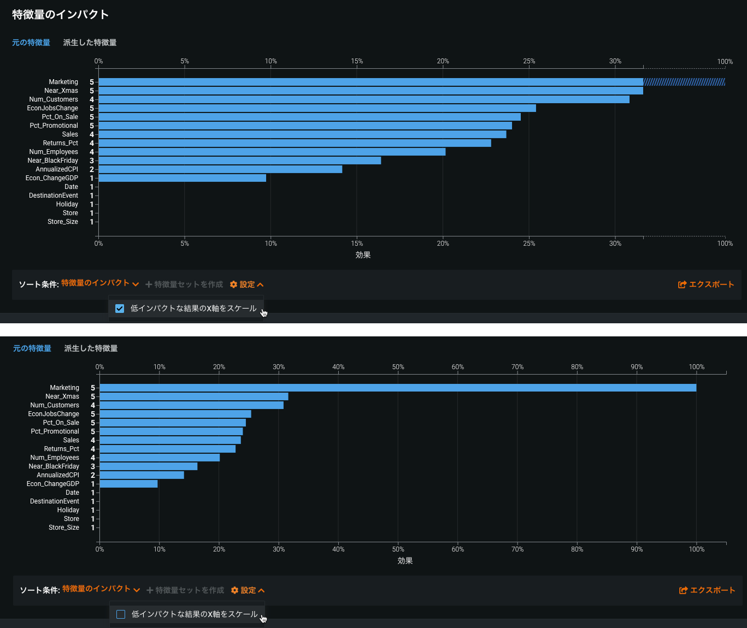Switch to upper 派生した特徴量 tab

90,43
